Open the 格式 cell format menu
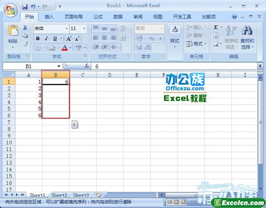 (x=196, y=44)
